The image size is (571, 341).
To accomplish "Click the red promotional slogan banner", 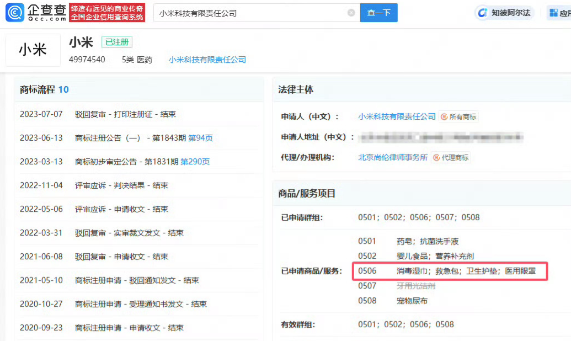I will (108, 12).
